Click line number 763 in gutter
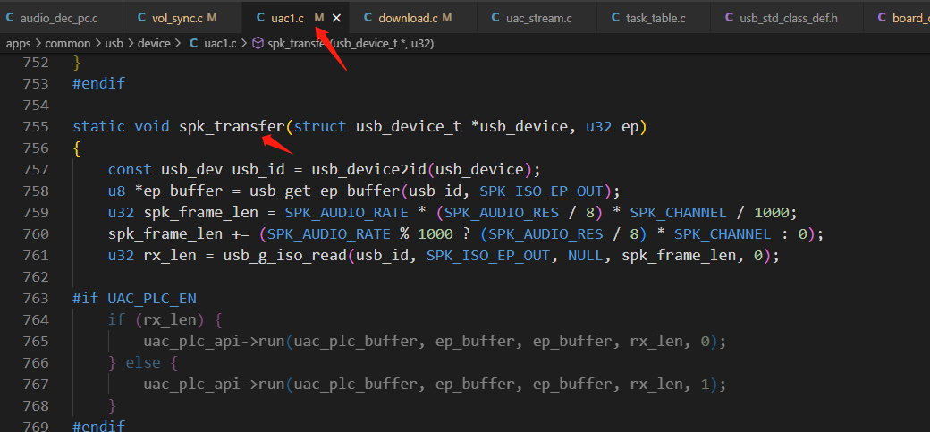Viewport: 930px width, 432px height. [36, 298]
